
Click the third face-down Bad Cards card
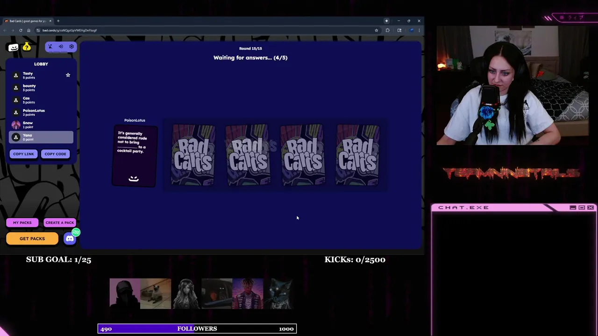point(302,155)
